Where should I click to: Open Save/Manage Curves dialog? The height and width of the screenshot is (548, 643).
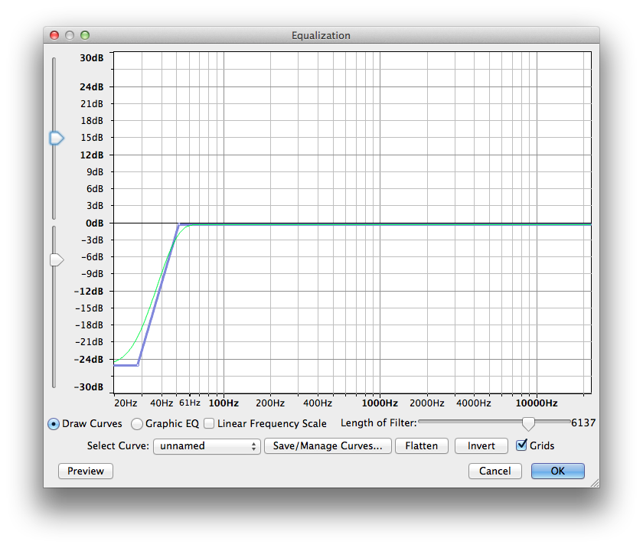point(328,446)
